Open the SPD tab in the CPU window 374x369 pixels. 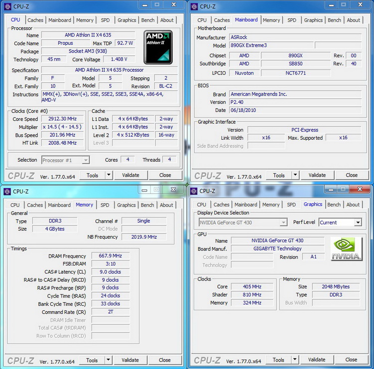(x=105, y=20)
